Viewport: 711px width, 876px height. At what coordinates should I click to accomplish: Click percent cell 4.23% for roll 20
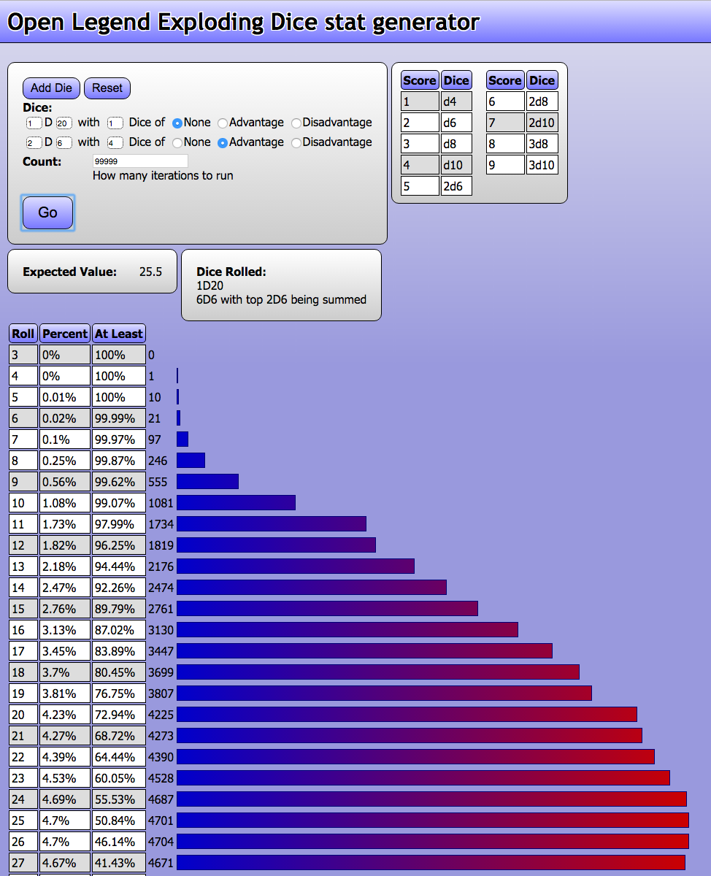[65, 715]
